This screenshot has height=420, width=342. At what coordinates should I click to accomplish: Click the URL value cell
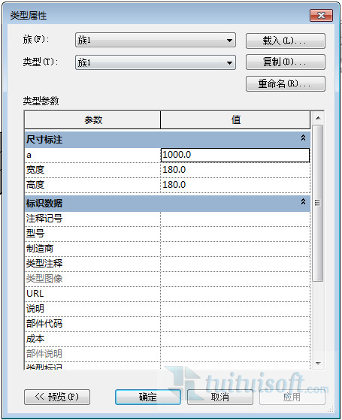point(235,294)
